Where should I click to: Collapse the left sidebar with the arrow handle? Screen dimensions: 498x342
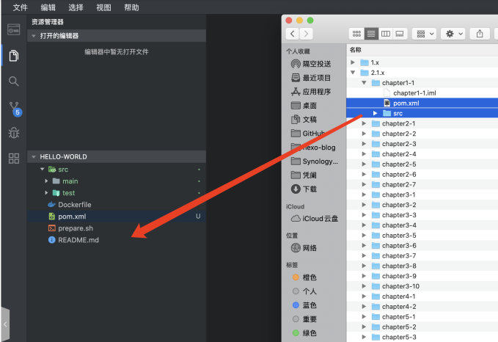point(5,324)
